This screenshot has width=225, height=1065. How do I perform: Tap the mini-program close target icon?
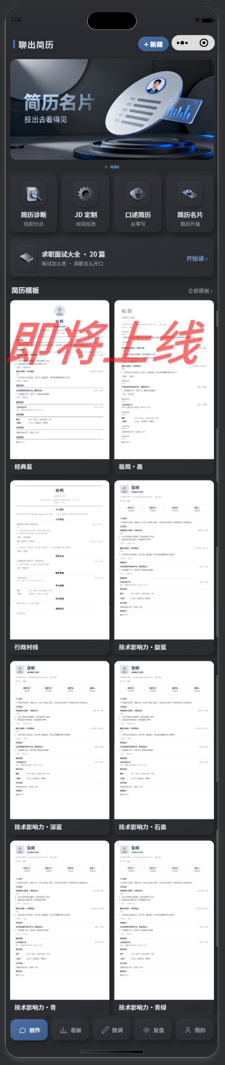[204, 43]
